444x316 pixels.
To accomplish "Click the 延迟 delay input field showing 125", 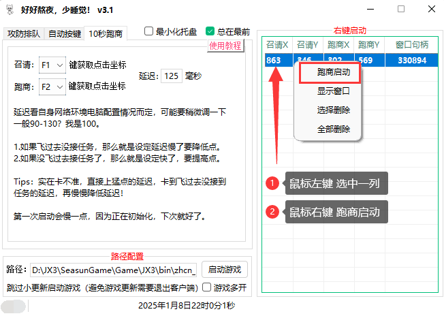I will click(172, 76).
